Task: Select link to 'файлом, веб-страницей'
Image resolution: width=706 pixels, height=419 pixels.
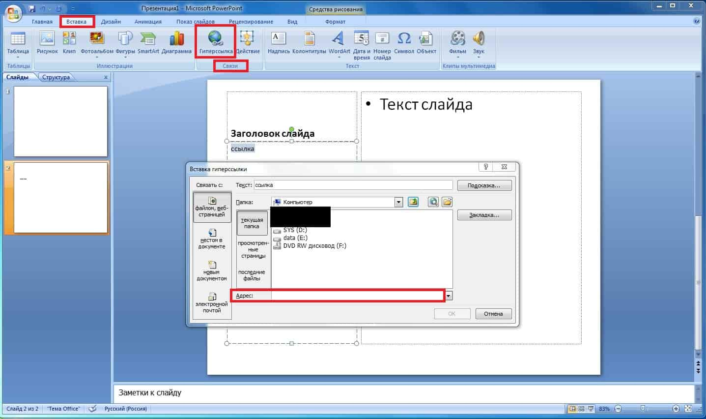Action: pyautogui.click(x=212, y=207)
